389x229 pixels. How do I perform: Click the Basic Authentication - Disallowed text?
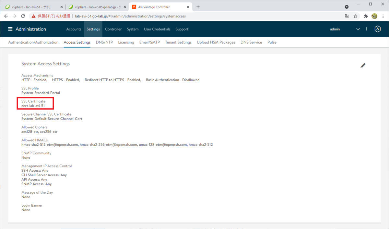(x=173, y=80)
